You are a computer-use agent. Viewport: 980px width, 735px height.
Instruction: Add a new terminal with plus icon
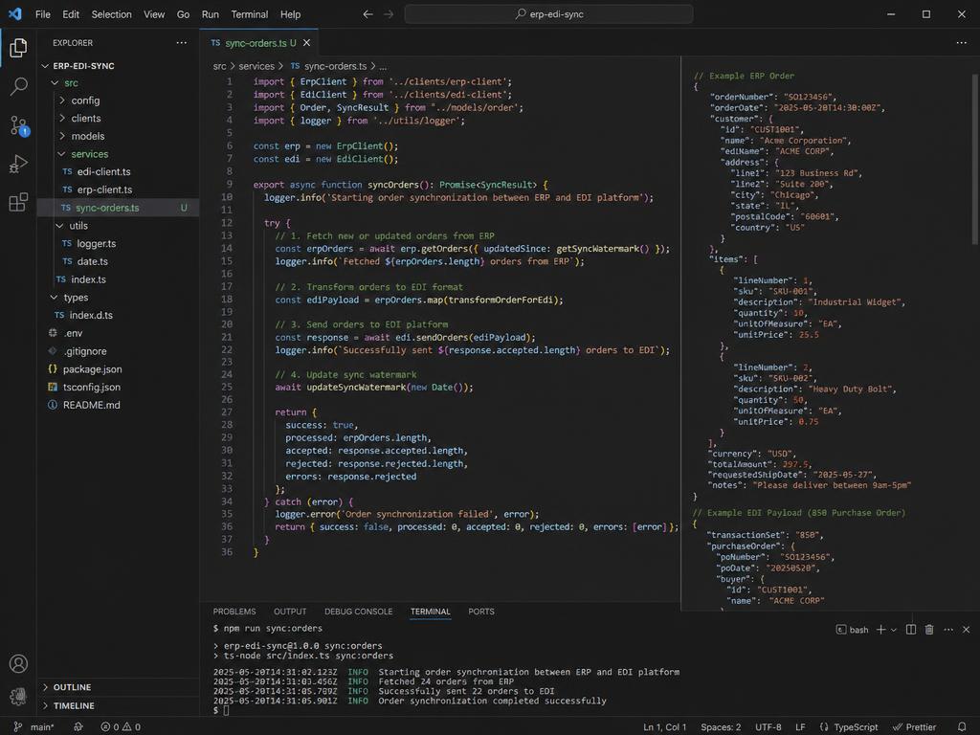(880, 630)
